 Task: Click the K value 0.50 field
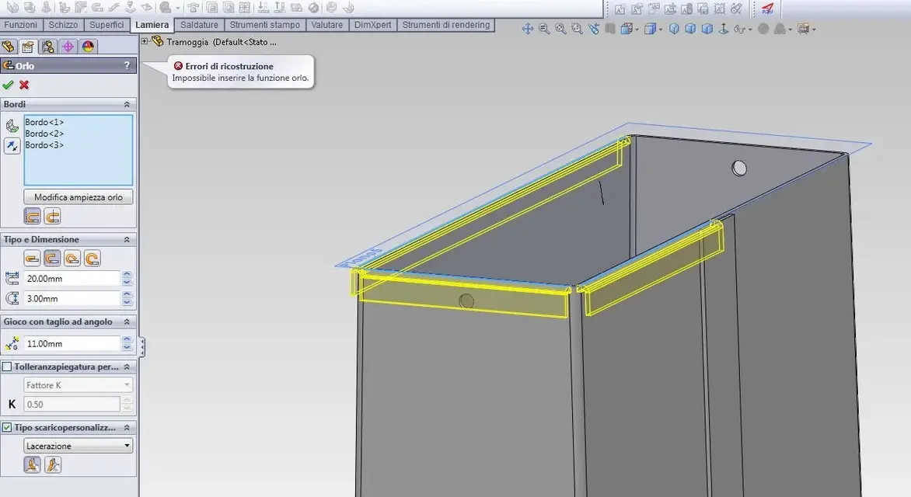(x=72, y=404)
